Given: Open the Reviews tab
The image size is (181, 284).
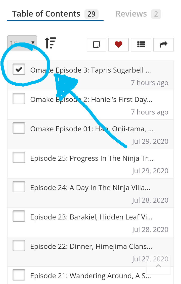Looking at the screenshot, I should [x=131, y=14].
